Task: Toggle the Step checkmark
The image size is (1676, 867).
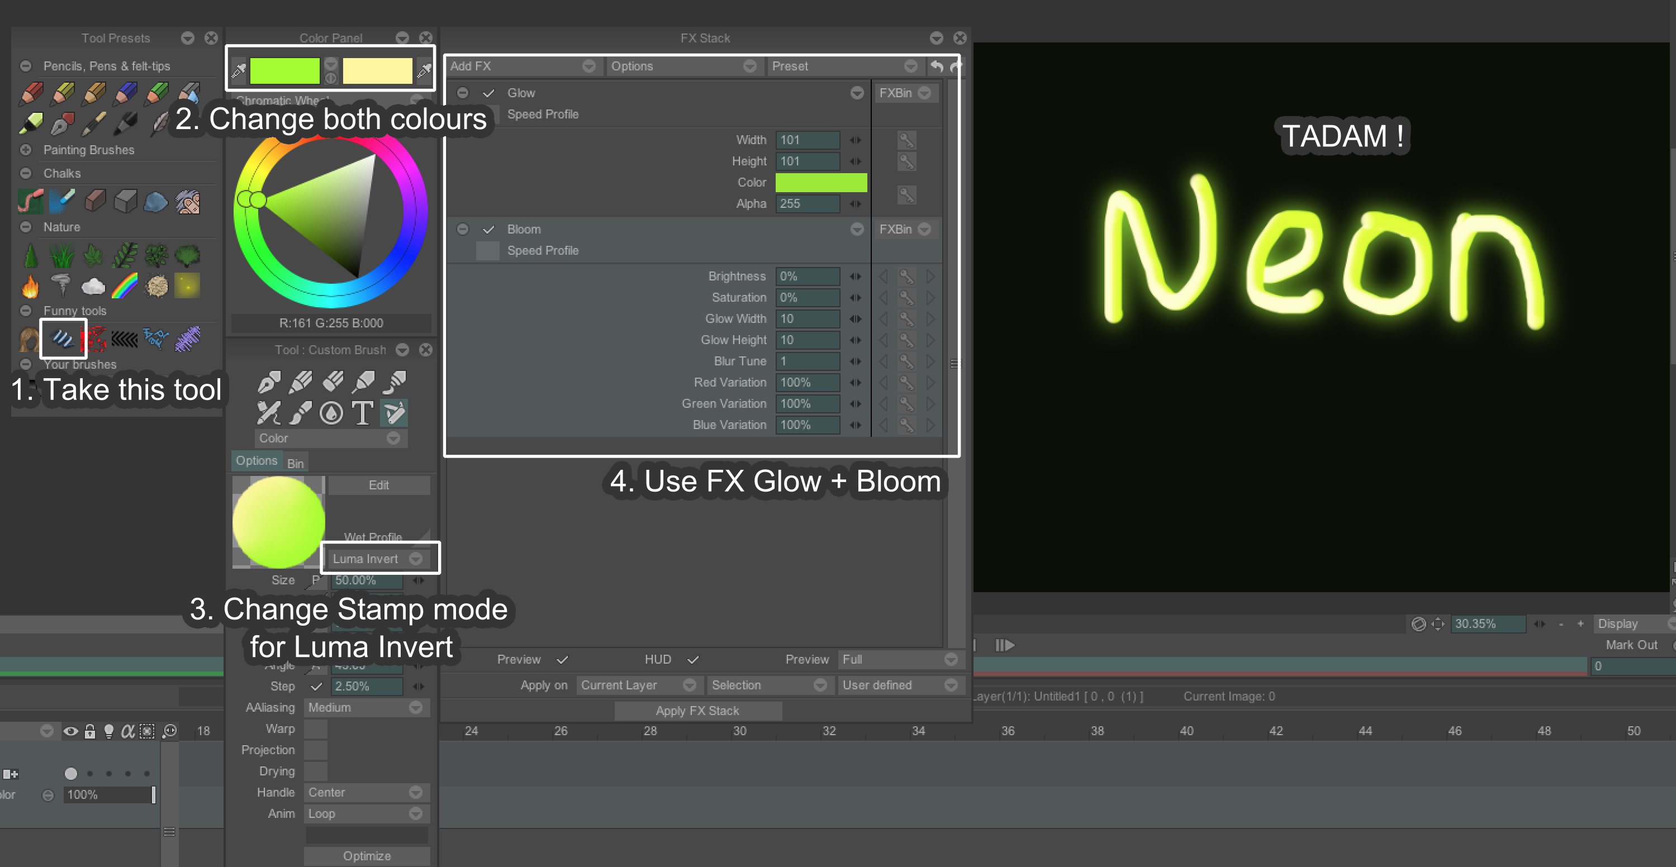Action: pos(317,686)
